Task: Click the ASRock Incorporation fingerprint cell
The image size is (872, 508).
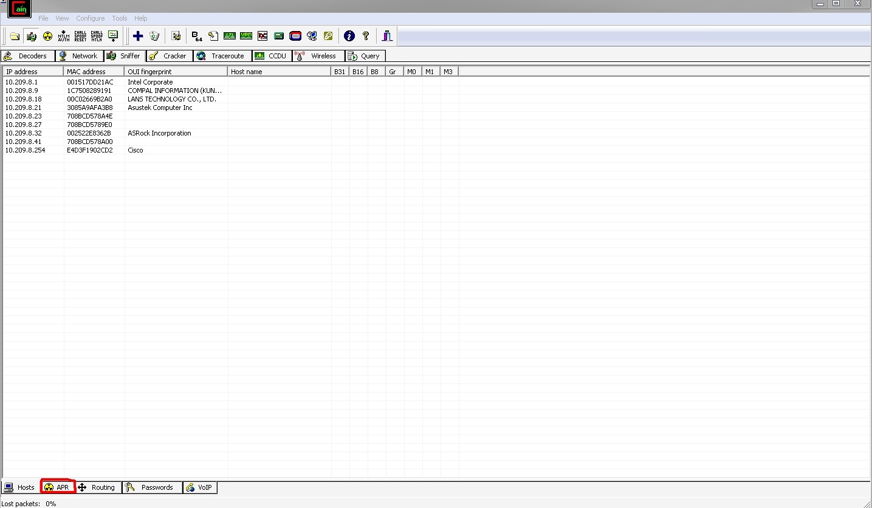Action: [159, 133]
